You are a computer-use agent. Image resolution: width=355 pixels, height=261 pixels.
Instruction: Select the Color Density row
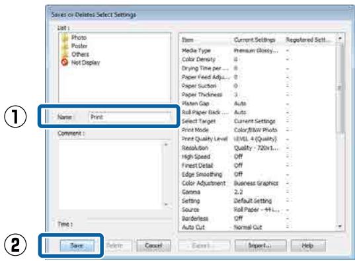click(258, 59)
